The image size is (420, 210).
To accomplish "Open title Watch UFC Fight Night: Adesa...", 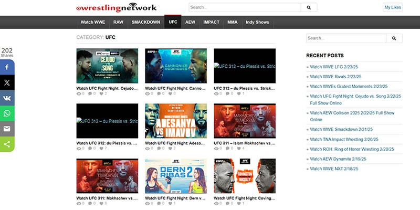I will [x=176, y=143].
